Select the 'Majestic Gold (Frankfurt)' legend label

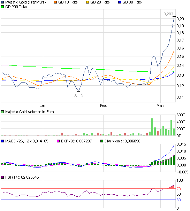(x=25, y=2)
